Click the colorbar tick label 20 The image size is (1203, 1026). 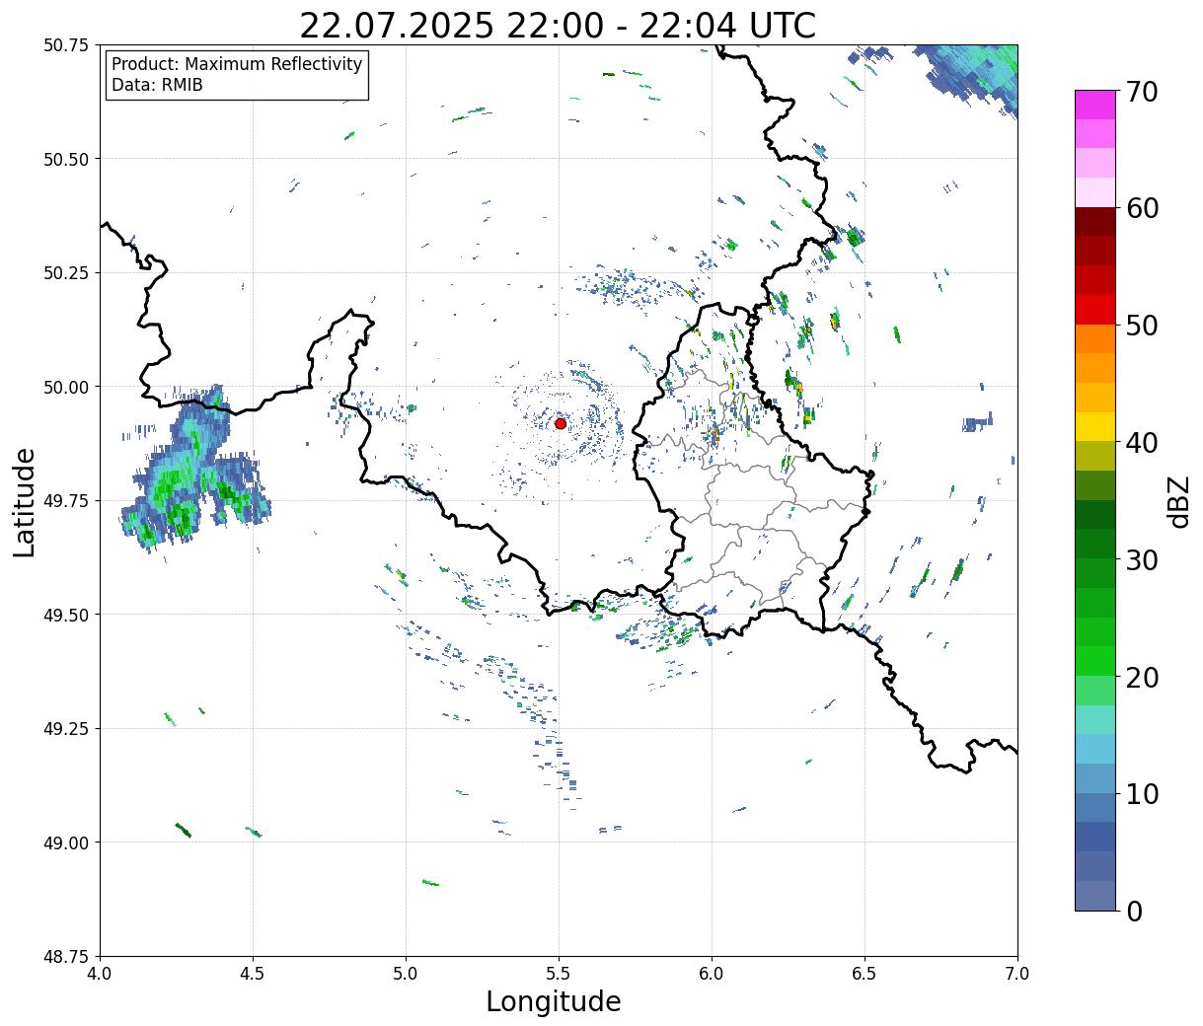pos(1141,678)
